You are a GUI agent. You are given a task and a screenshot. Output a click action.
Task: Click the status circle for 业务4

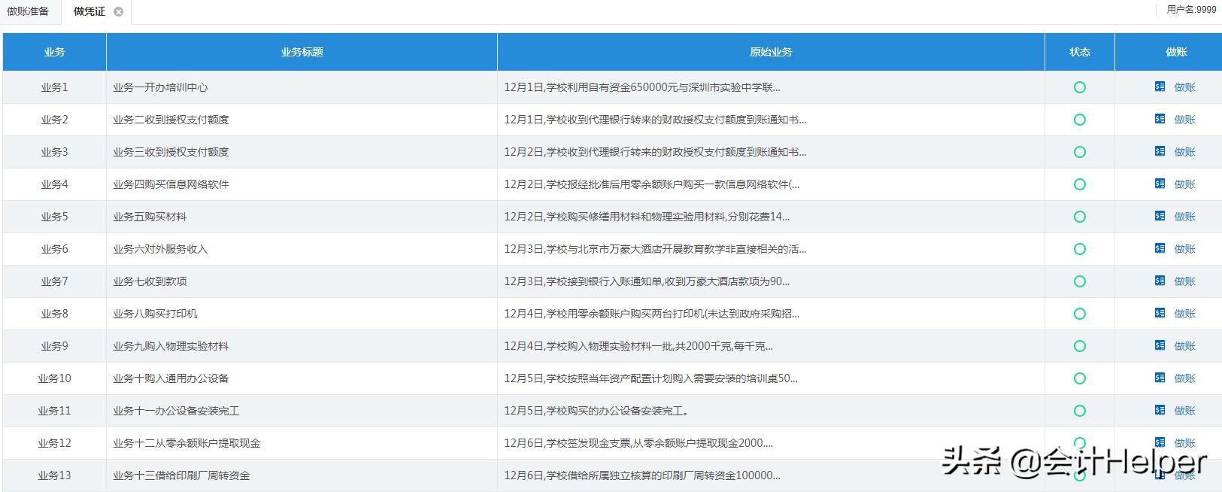pyautogui.click(x=1080, y=184)
